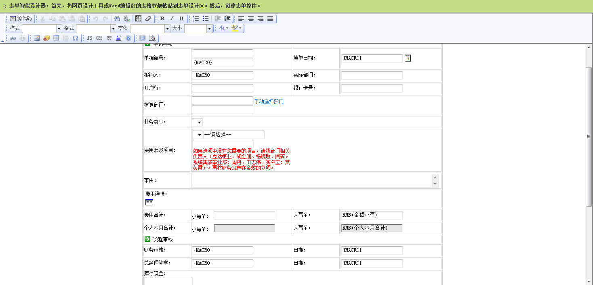Click the insert image icon

coord(37,38)
